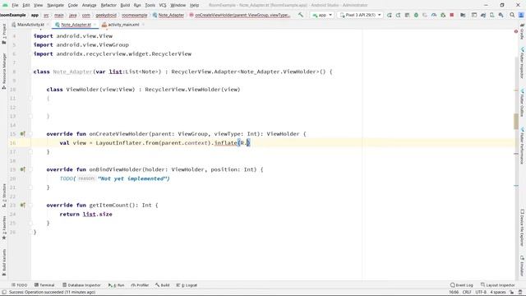This screenshot has width=526, height=296.
Task: Collapse the onCreateViewHolder function fold marker
Action: tap(30, 133)
